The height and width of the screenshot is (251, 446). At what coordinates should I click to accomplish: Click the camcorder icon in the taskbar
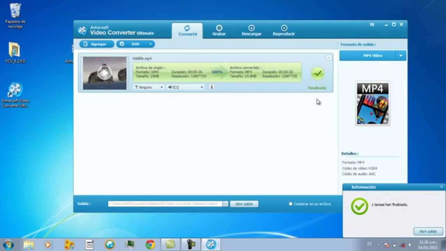click(x=191, y=245)
